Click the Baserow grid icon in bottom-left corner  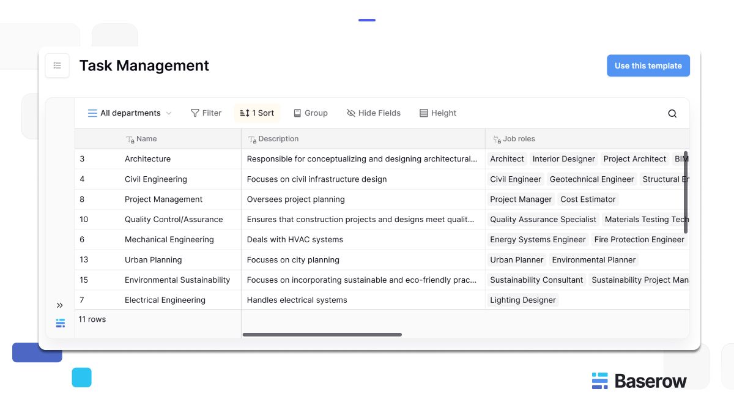tap(60, 322)
